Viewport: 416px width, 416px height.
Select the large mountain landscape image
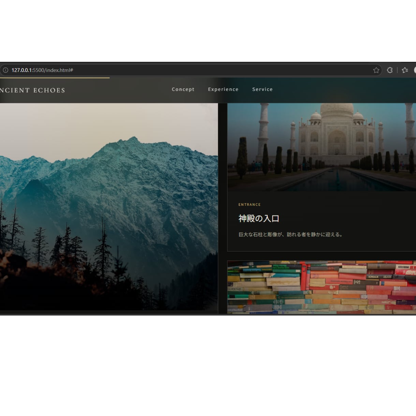109,207
